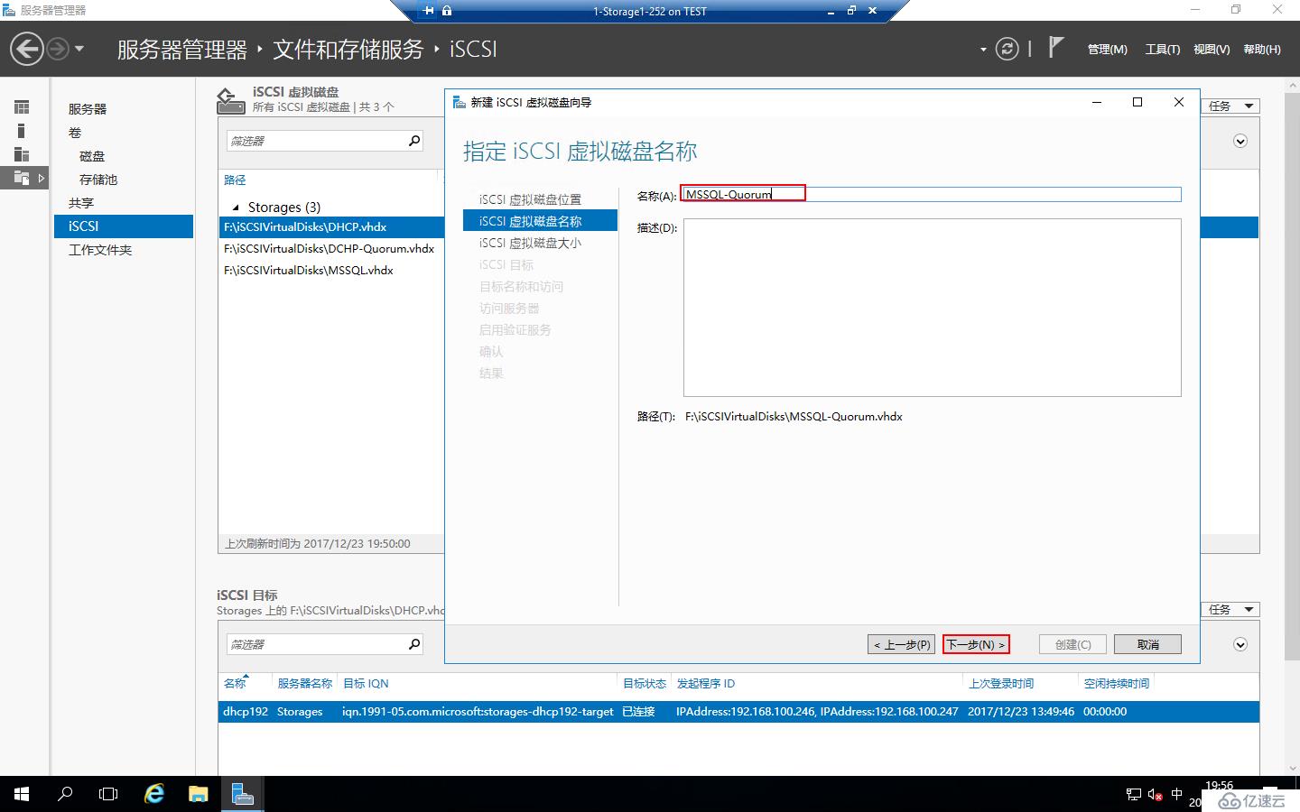Switch to Server Manager taskbar icon
The image size is (1300, 812).
(x=242, y=794)
